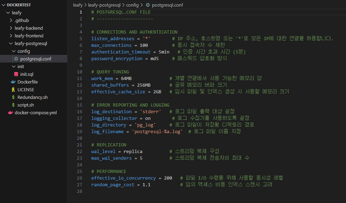Click the leafy-postgresql breadcrumb segment

104,5
